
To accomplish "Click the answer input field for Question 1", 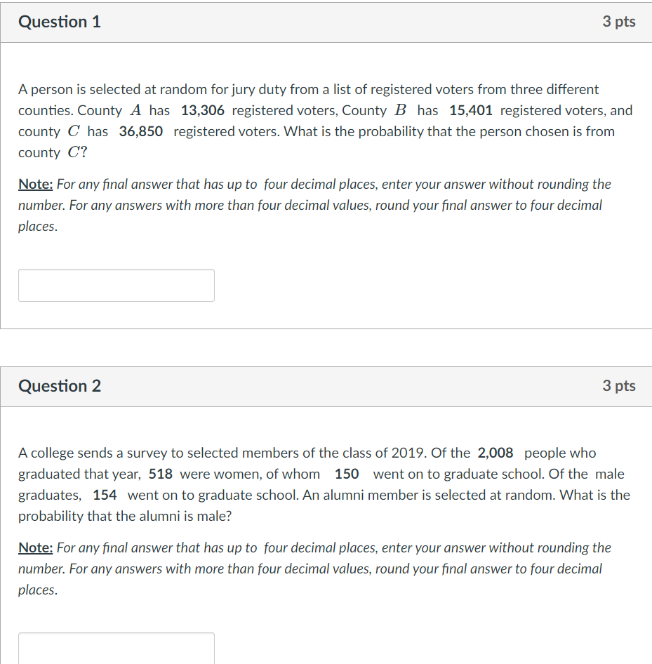I will click(116, 285).
